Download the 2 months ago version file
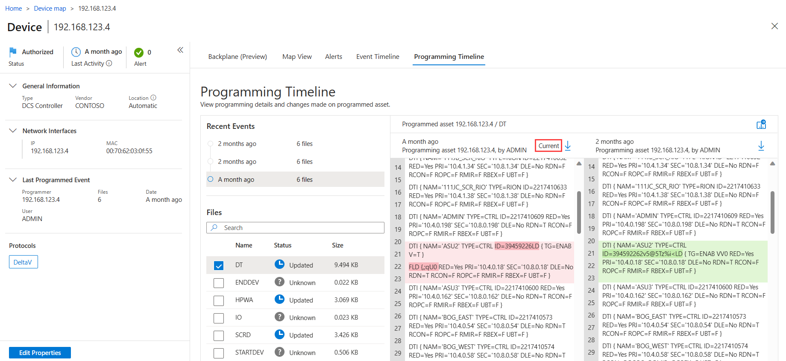This screenshot has width=786, height=361. 761,146
